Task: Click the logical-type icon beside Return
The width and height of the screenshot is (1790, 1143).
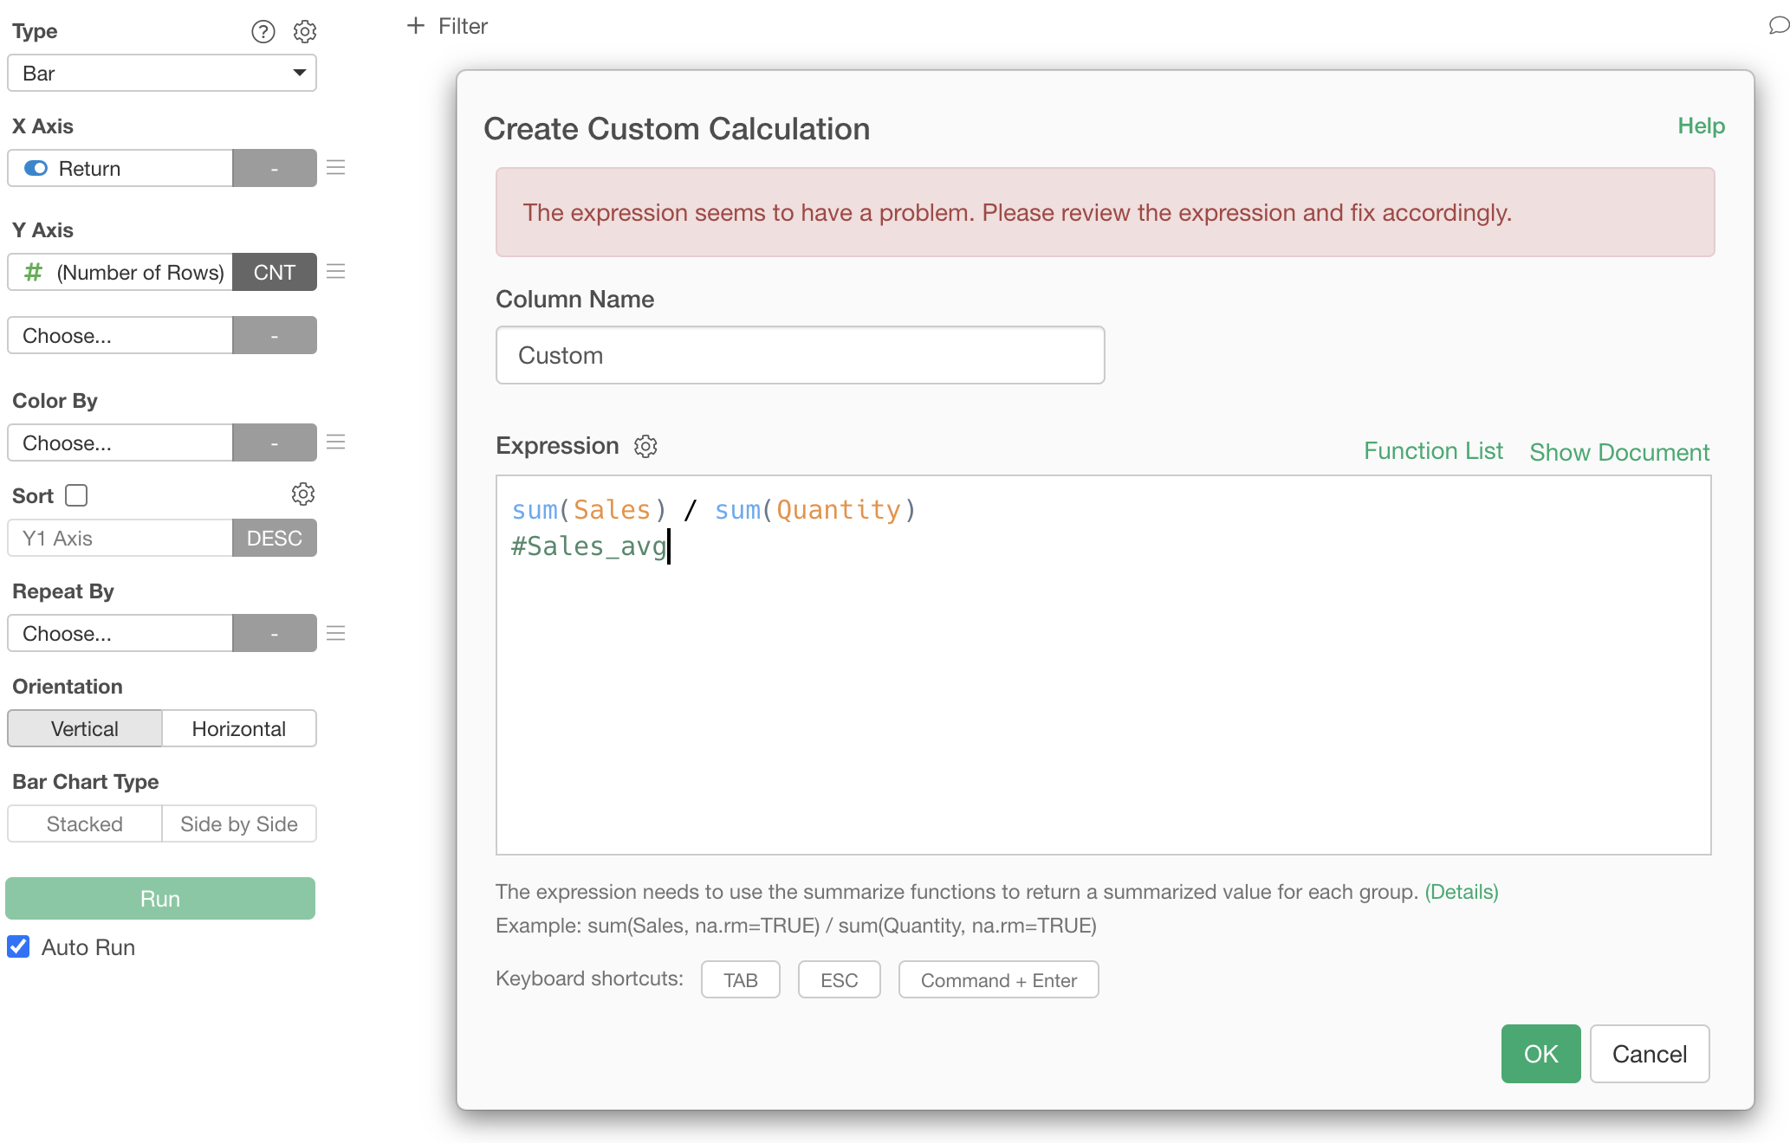Action: (x=36, y=168)
